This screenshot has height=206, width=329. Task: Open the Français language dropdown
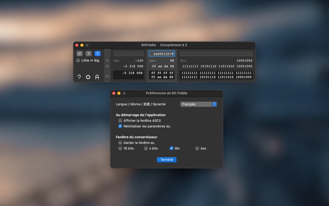[199, 104]
